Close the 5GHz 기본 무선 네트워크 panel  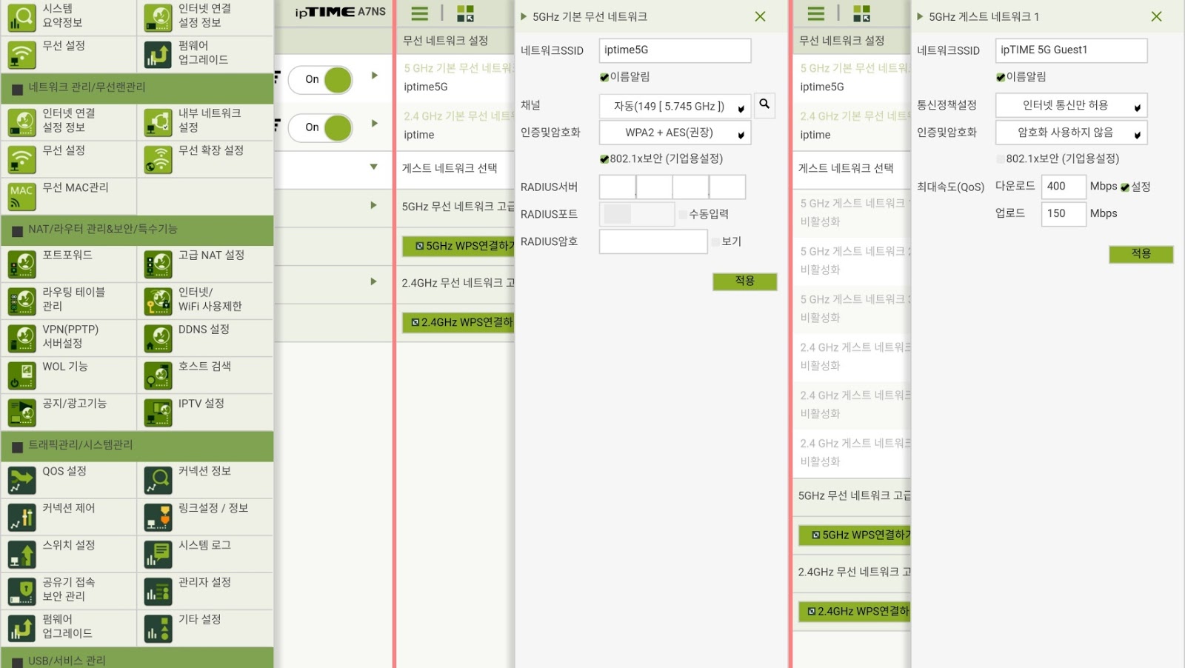point(760,16)
